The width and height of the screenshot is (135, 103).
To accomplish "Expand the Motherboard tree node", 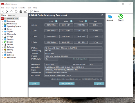I will tap(3, 24).
